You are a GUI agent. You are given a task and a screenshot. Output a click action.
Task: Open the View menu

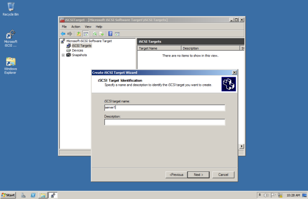tap(88, 27)
